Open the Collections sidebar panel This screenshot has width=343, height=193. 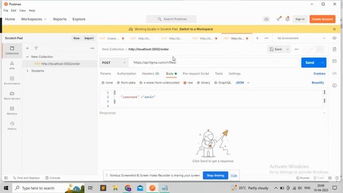point(12,50)
